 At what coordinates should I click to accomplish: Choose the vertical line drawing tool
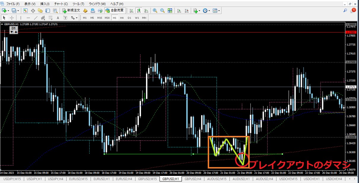20,18
